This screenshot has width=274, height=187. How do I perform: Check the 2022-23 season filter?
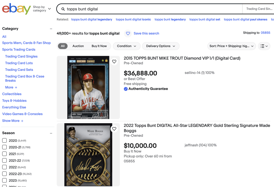(4, 174)
